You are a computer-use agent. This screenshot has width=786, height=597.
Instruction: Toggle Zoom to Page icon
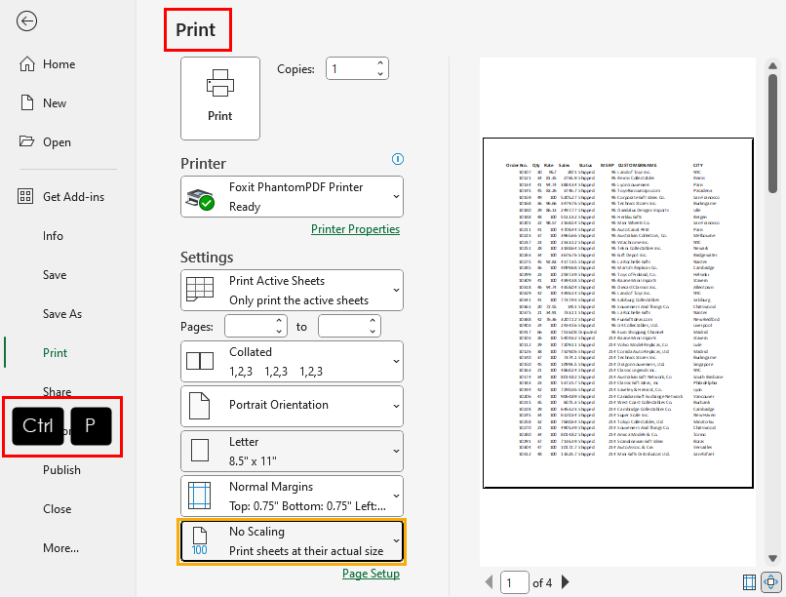[x=770, y=582]
